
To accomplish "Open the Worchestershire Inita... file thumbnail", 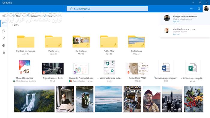I will [x=109, y=67].
